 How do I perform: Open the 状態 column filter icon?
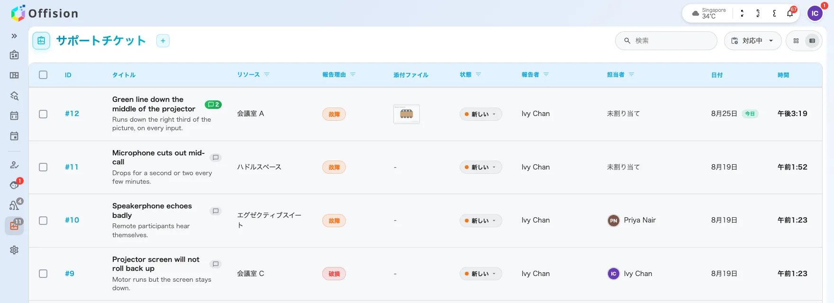(478, 74)
